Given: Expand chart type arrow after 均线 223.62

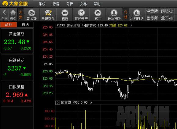Looking at the screenshot, I should click(131, 25).
